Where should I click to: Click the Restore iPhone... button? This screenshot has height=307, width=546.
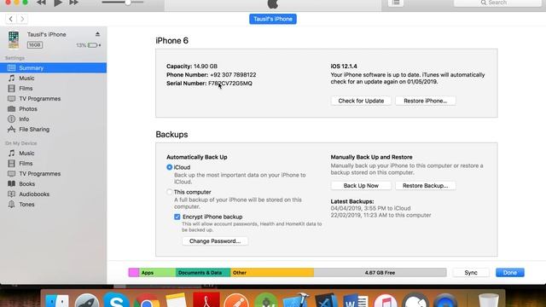coord(425,101)
